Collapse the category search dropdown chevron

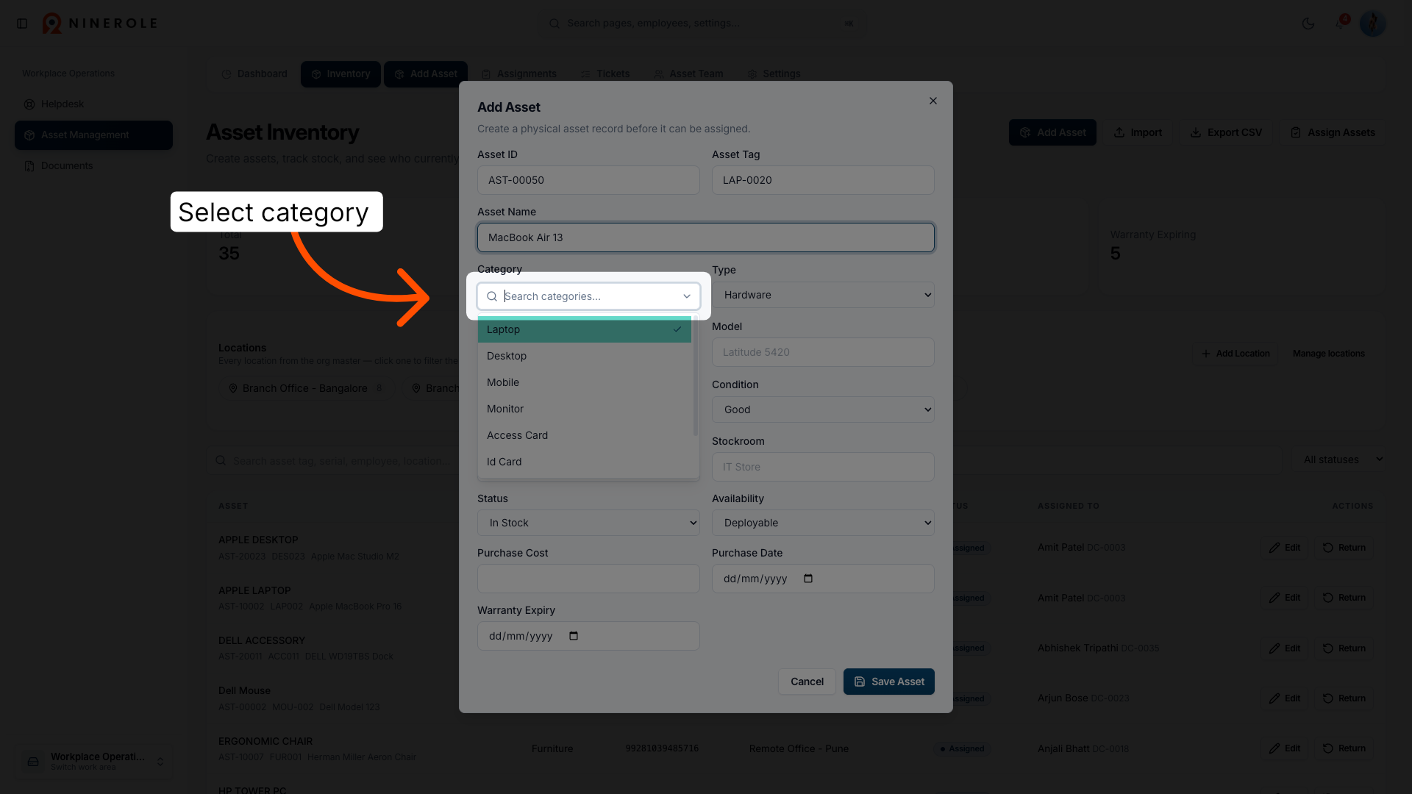[x=687, y=296]
